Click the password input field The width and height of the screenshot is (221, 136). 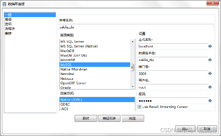click(173, 101)
